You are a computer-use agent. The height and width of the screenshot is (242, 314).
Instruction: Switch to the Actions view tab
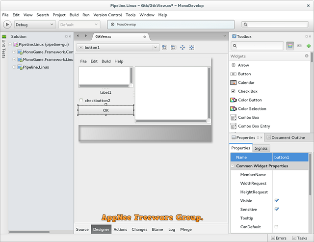coord(120,229)
